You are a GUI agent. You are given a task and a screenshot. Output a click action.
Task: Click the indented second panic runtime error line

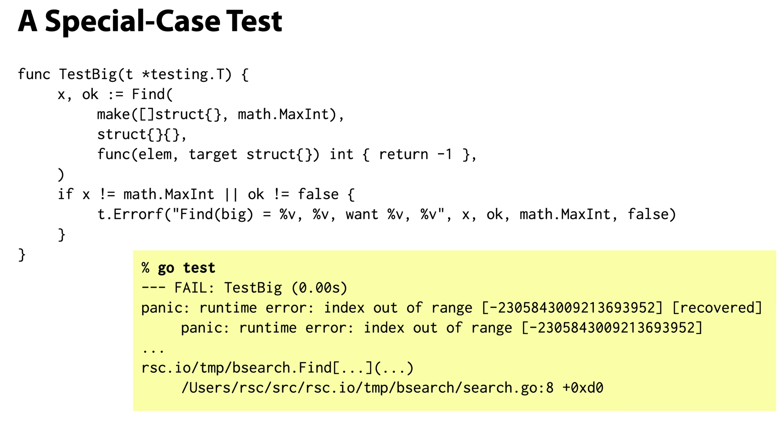(442, 328)
